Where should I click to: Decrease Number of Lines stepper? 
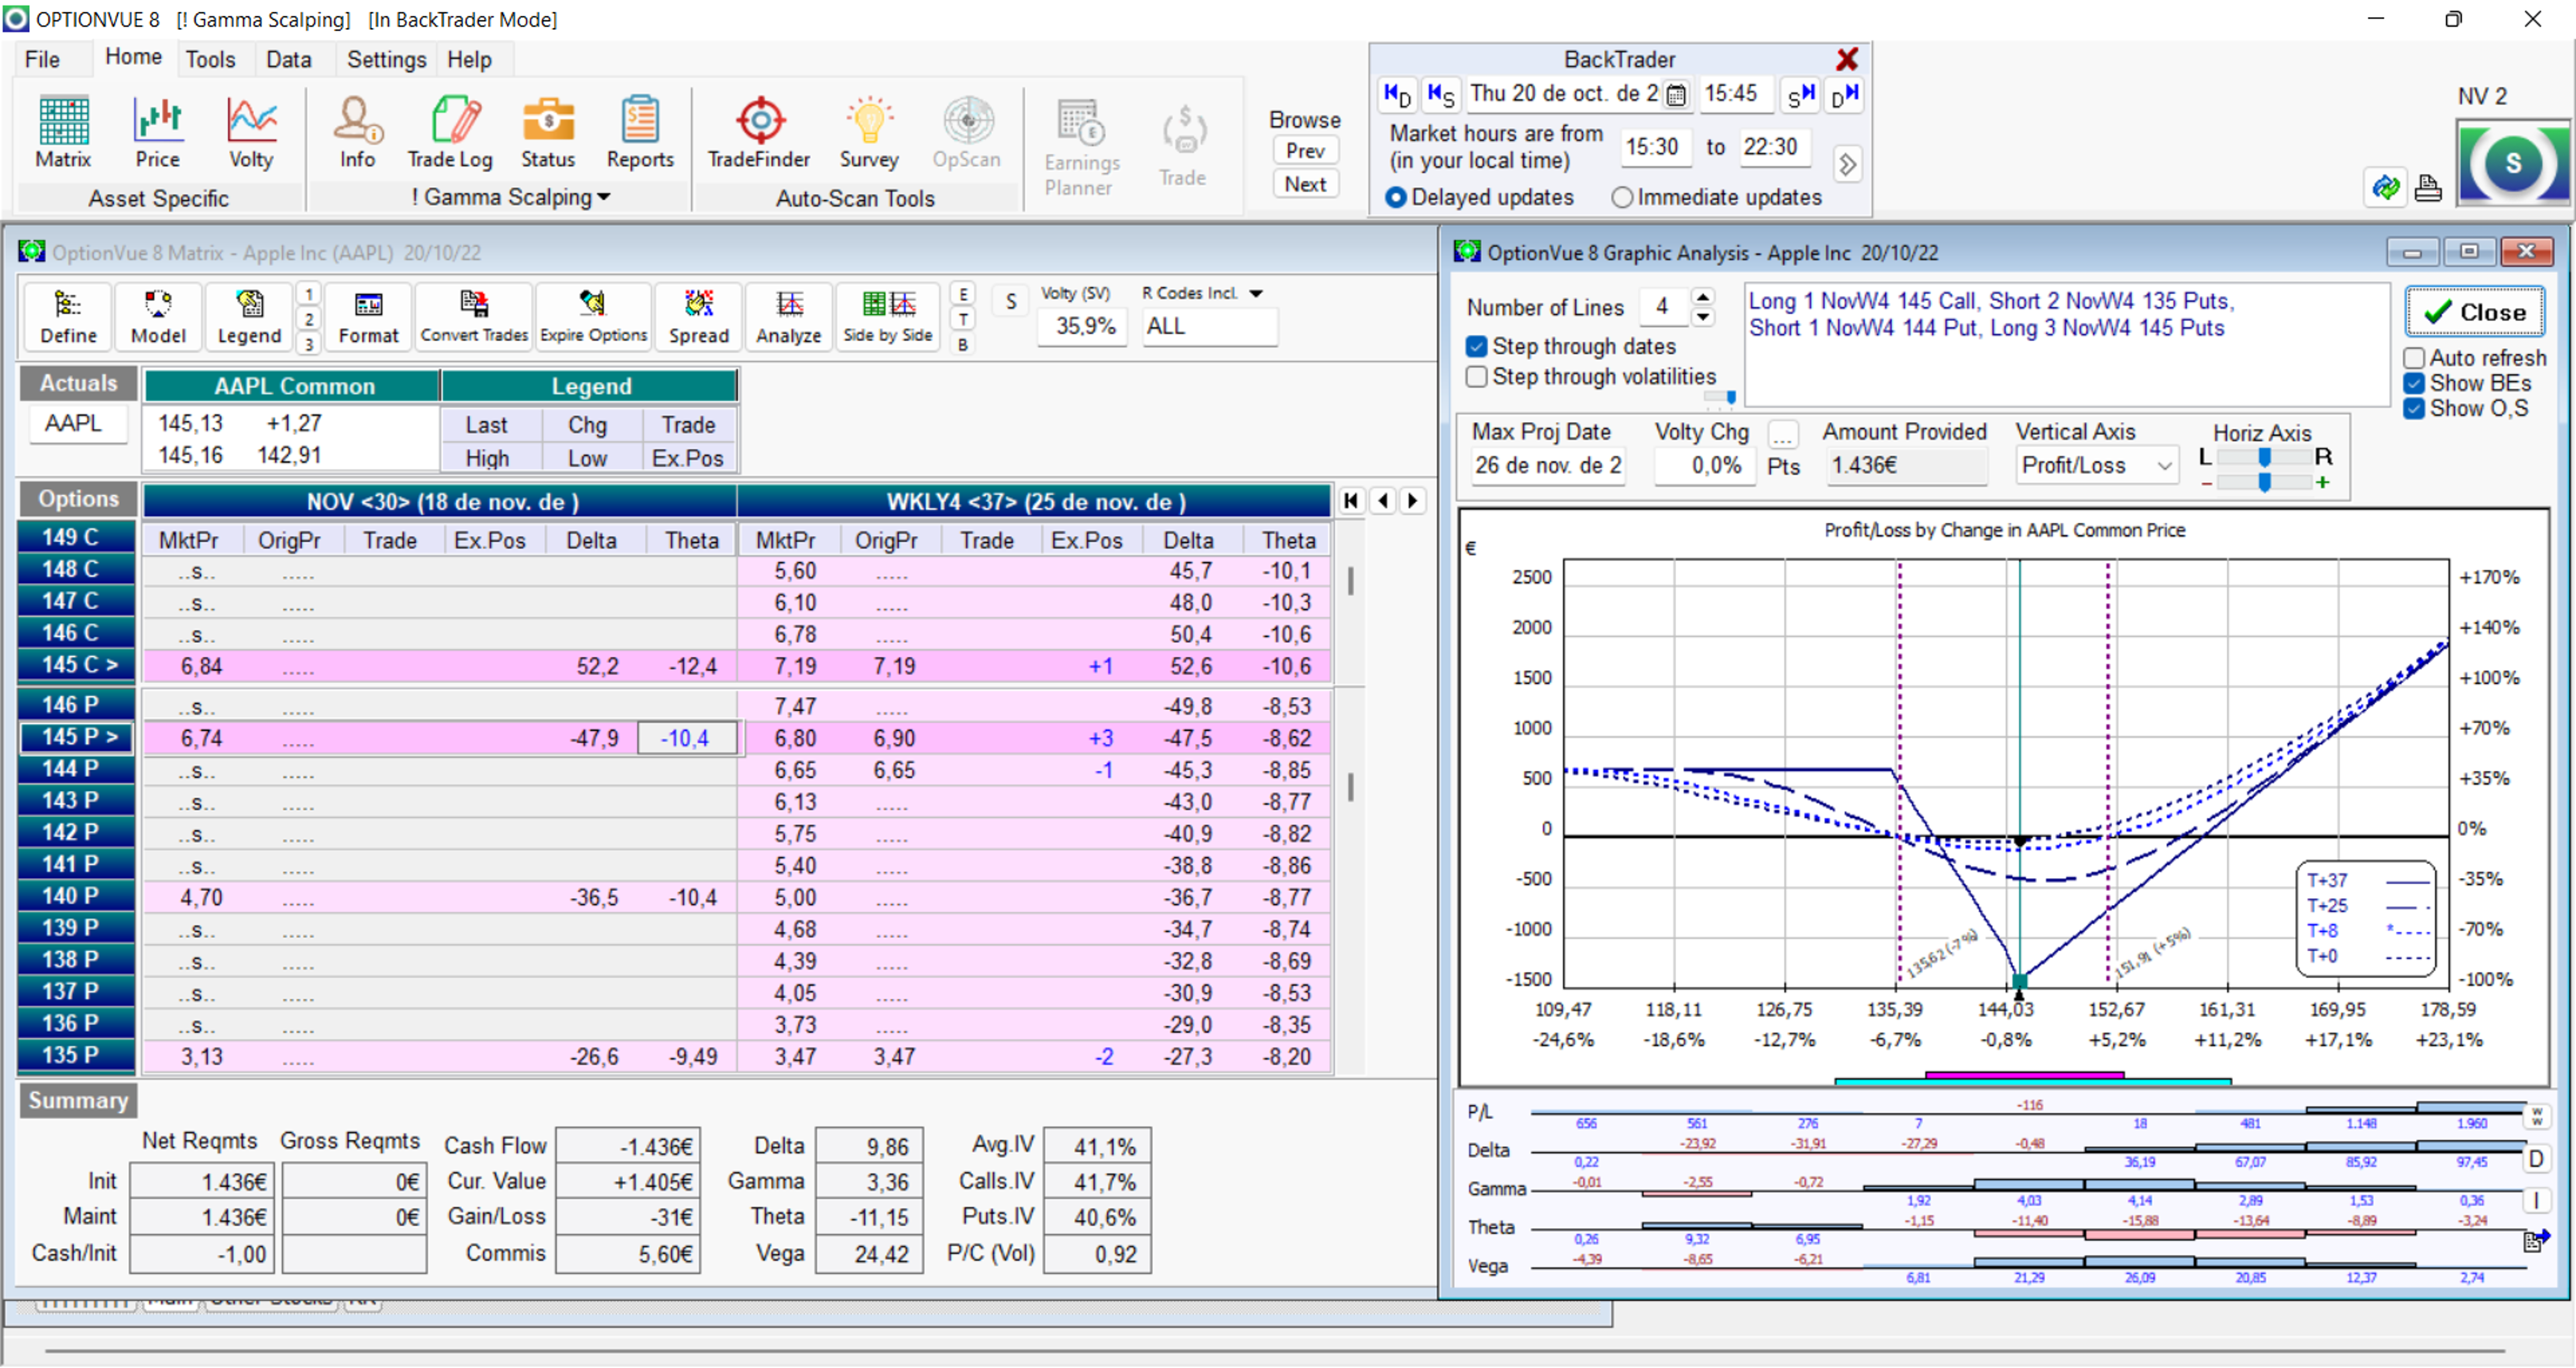coord(1703,317)
